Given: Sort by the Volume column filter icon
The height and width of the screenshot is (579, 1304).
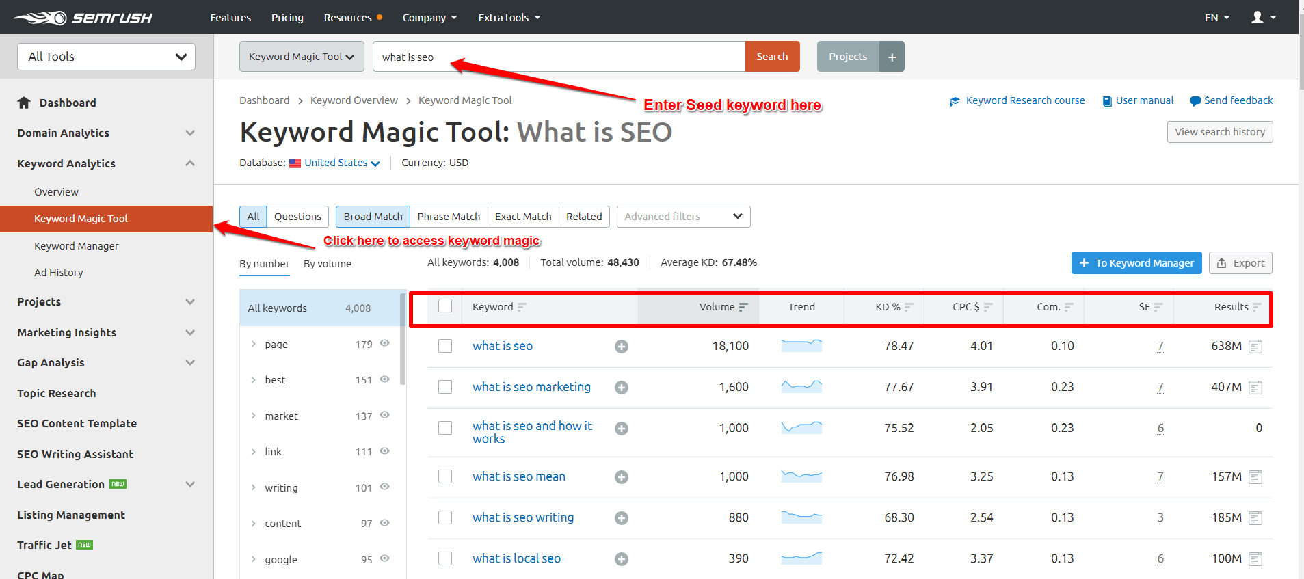Looking at the screenshot, I should pos(743,308).
